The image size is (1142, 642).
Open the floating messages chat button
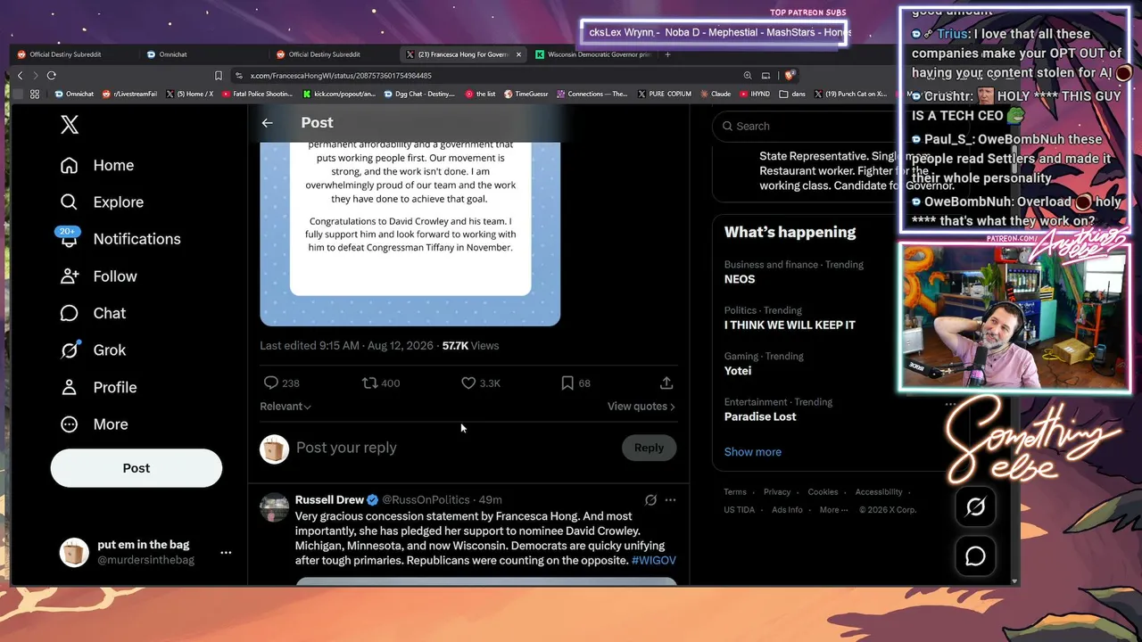(975, 556)
